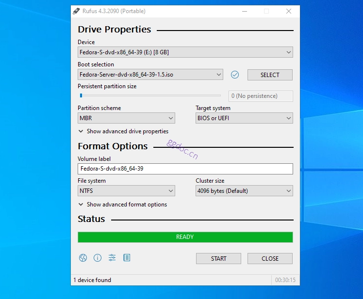The height and width of the screenshot is (299, 363).
Task: Open the application settings sliders icon
Action: pyautogui.click(x=112, y=258)
